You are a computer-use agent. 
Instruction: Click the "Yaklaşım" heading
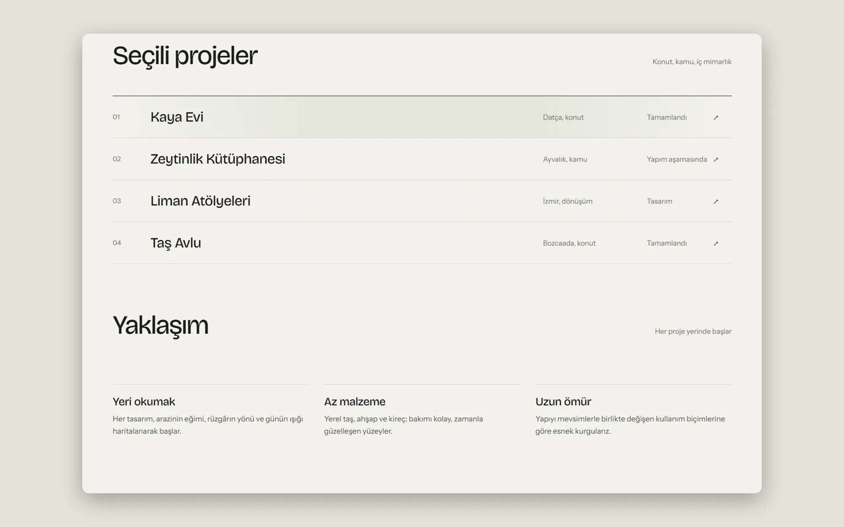(x=161, y=326)
